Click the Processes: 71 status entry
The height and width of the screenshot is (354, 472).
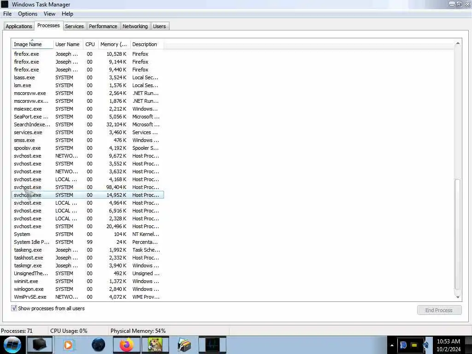click(x=17, y=331)
